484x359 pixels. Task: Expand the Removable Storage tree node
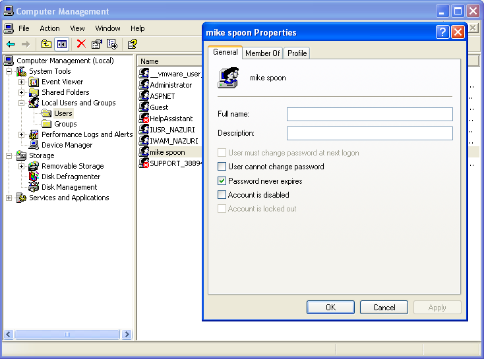coord(21,166)
